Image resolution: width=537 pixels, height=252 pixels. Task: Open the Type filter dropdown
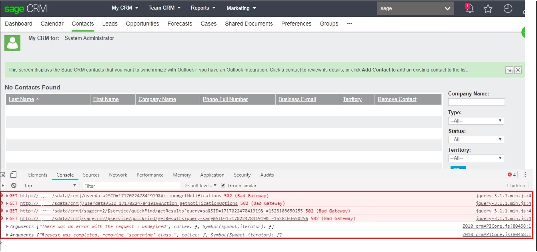(x=476, y=121)
